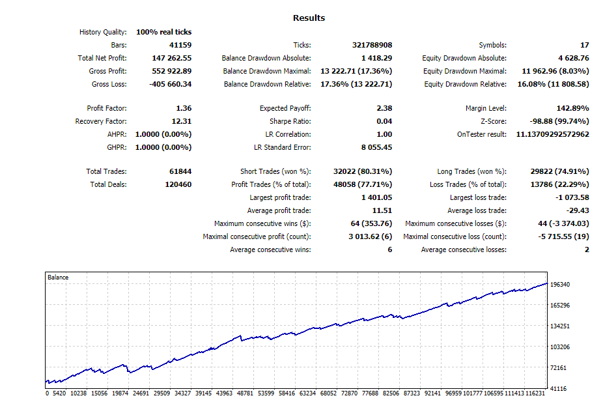Image resolution: width=603 pixels, height=413 pixels.
Task: Click the Total Net Profit label
Action: pos(102,58)
